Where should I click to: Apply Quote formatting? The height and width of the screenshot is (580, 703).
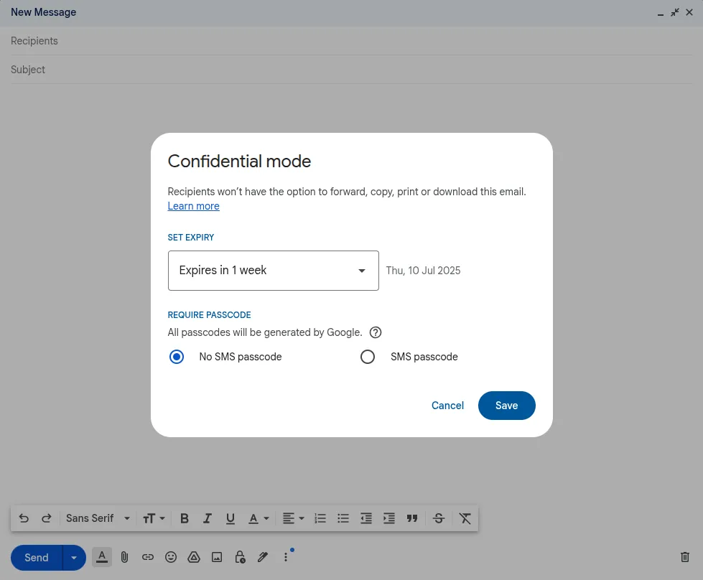412,518
